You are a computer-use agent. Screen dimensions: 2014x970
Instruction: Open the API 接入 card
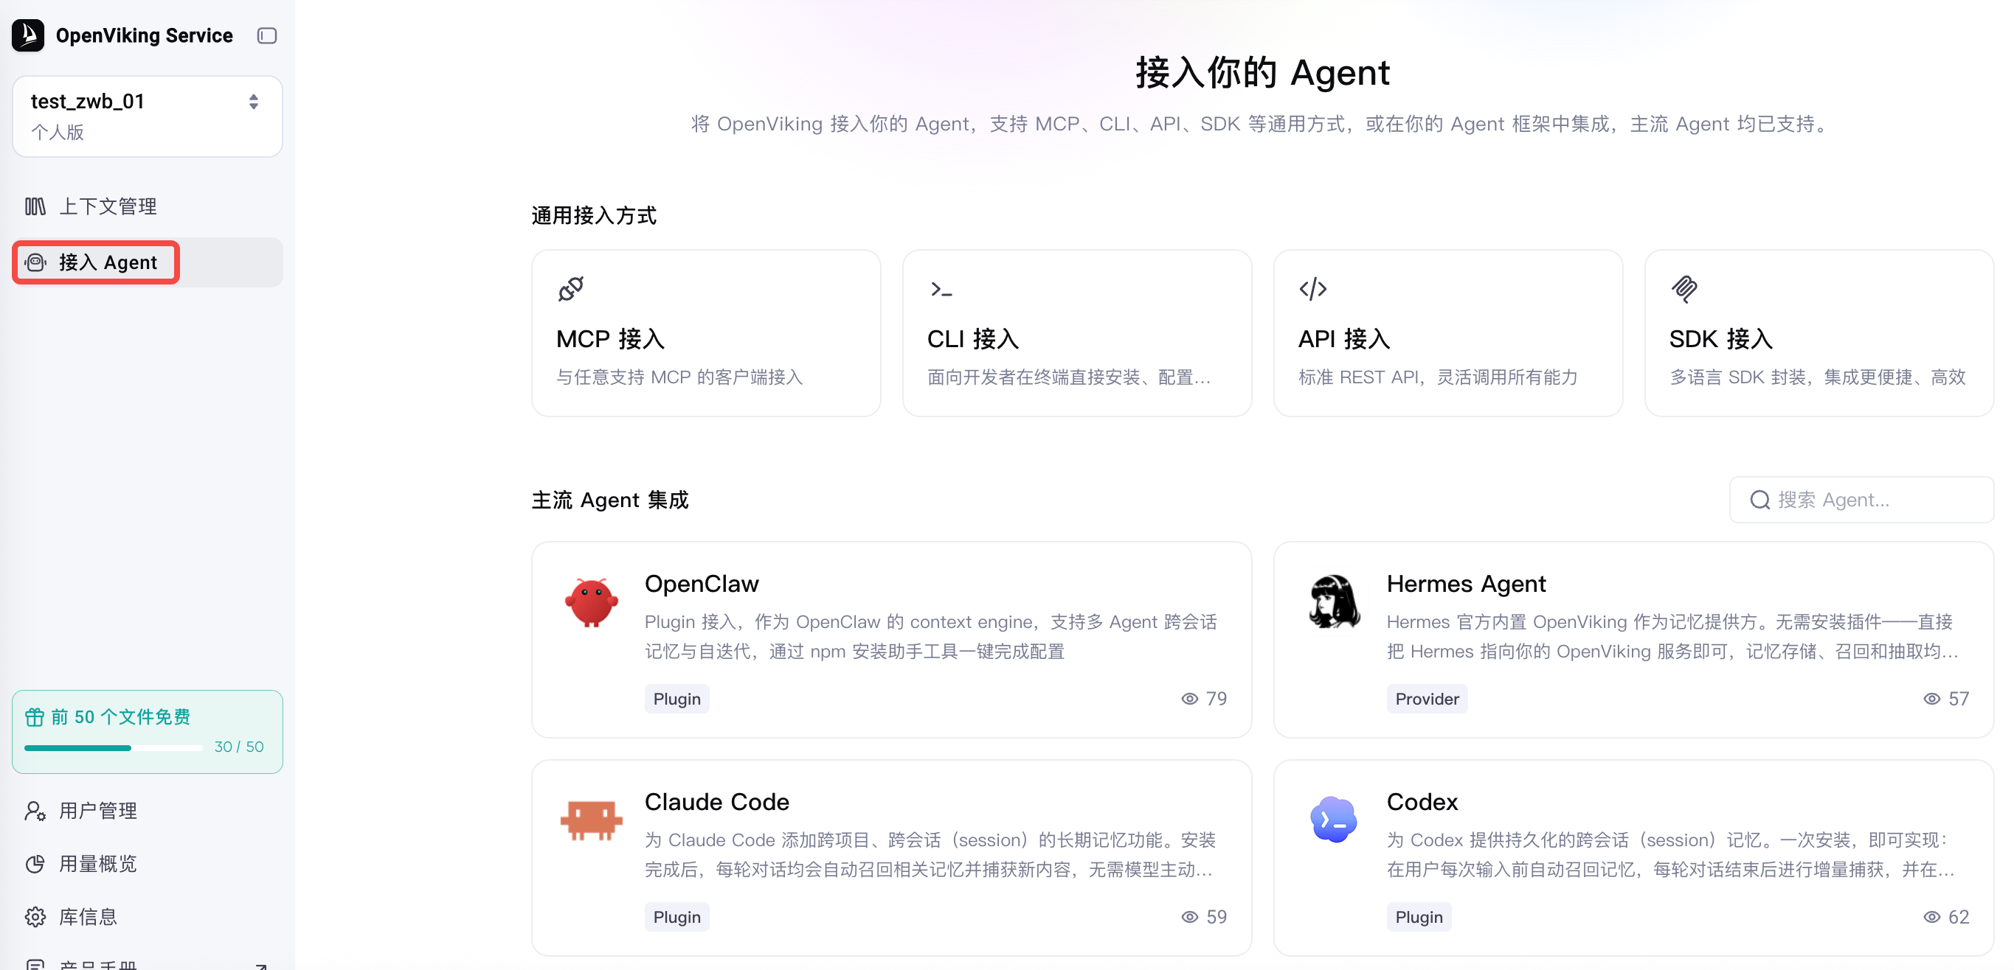point(1448,333)
